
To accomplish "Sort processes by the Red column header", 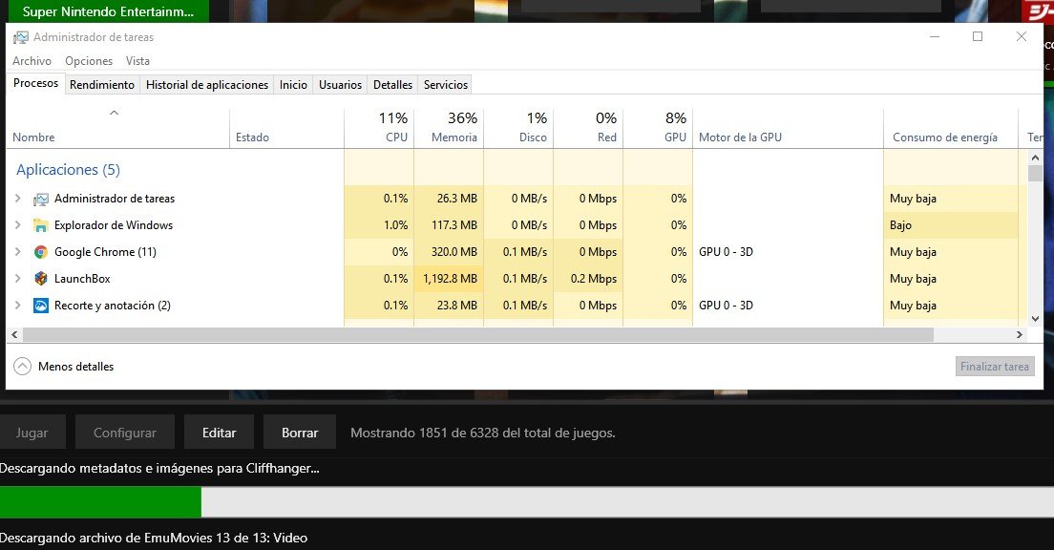I will (588, 128).
